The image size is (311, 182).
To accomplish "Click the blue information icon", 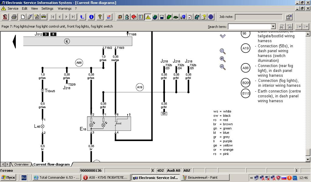I will tap(91, 17).
